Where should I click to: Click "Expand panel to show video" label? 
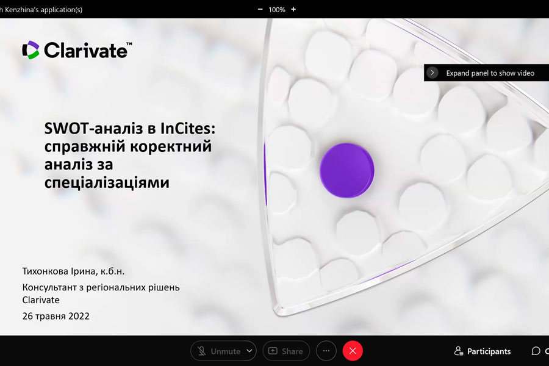(490, 73)
